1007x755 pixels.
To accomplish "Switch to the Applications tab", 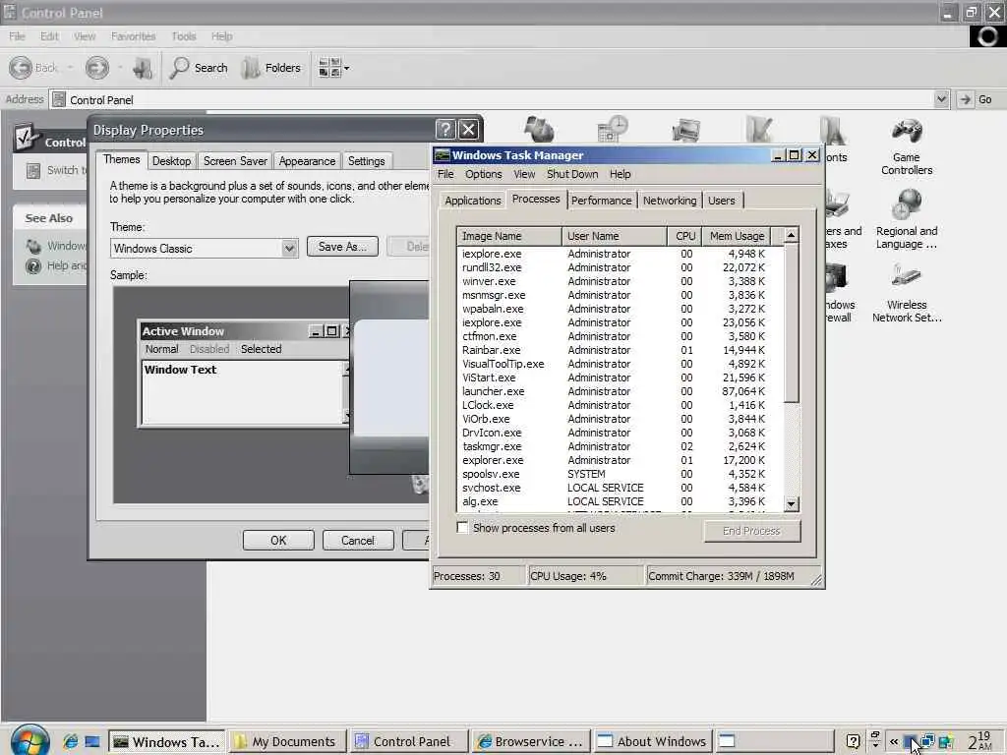I will coord(473,201).
